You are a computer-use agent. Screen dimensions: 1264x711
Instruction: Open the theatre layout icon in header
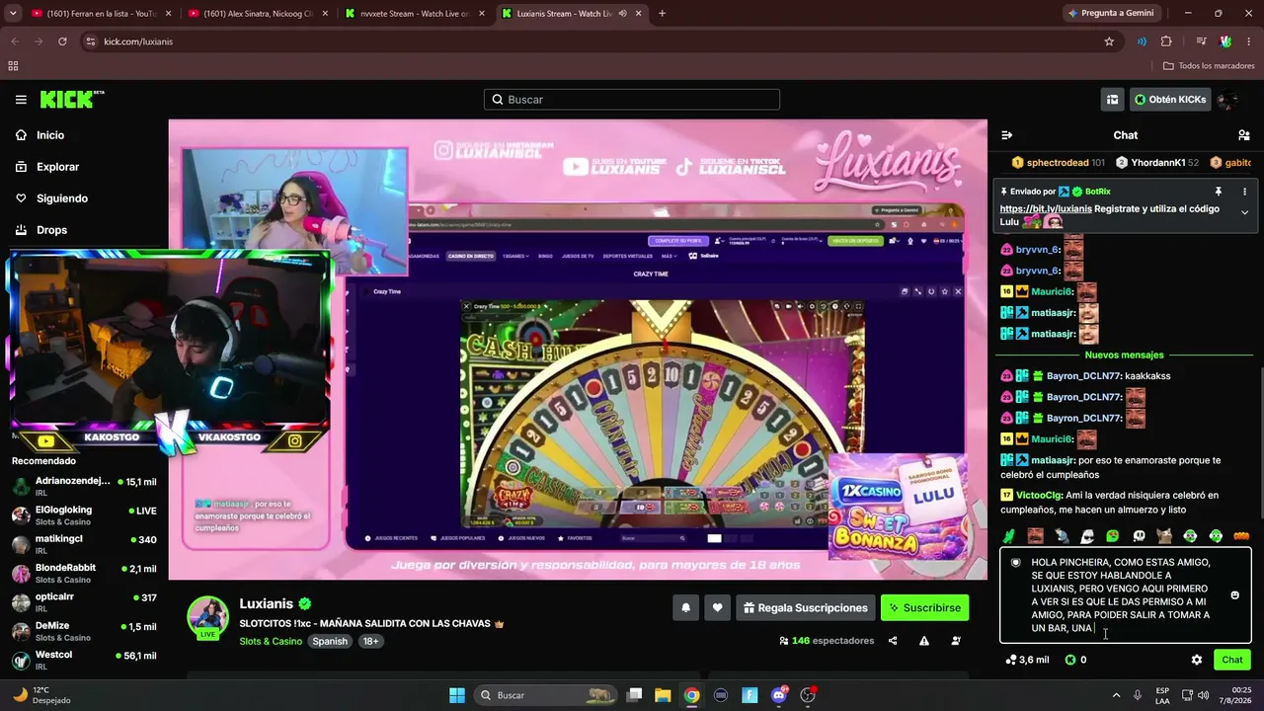coord(1112,100)
